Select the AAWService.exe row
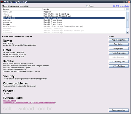This screenshot has height=114, width=131. 64,26
